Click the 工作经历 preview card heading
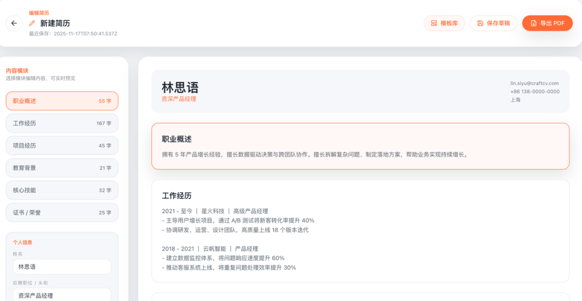This screenshot has width=582, height=301. (x=177, y=195)
